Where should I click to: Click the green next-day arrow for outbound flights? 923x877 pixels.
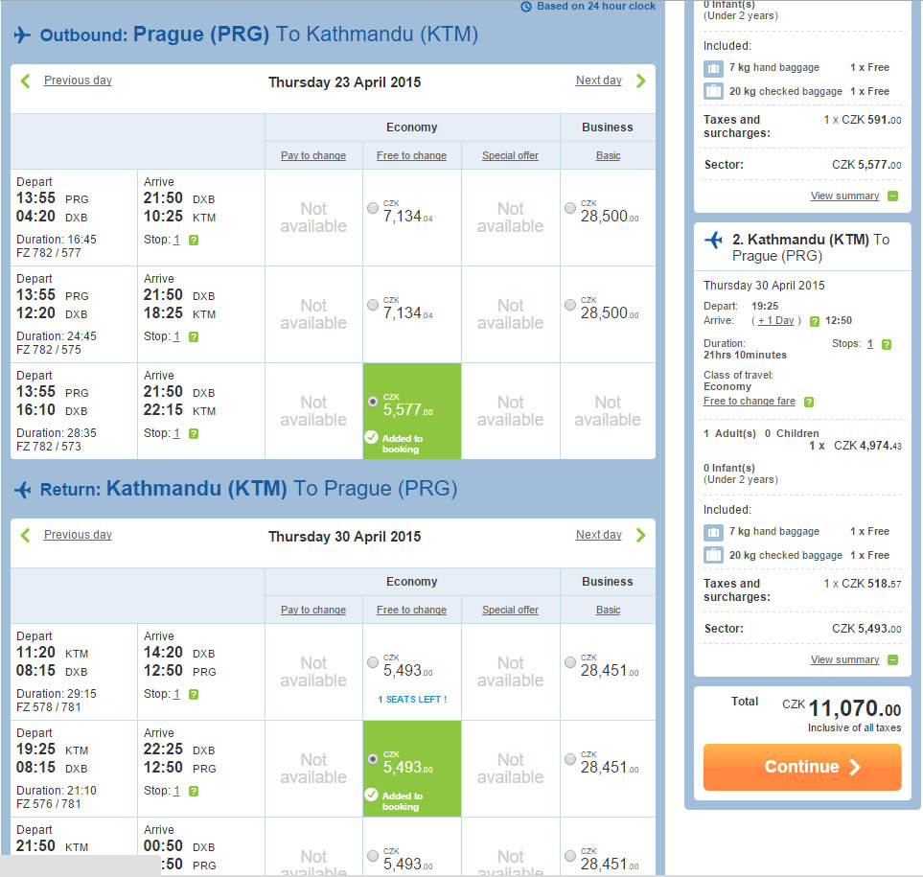tap(641, 81)
